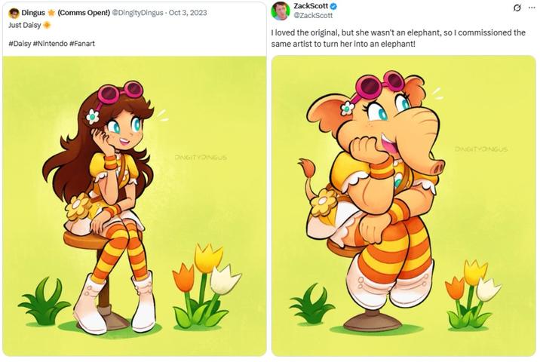Click star emoji in Dingus display name
Screen dimensions: 540x362
[x=51, y=13]
